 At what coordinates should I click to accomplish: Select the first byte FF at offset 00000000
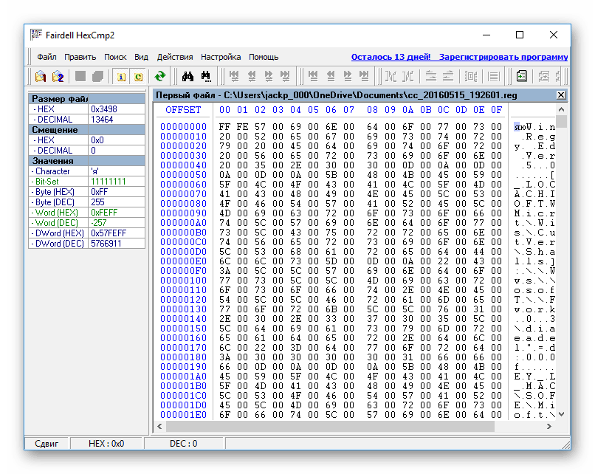click(x=224, y=126)
